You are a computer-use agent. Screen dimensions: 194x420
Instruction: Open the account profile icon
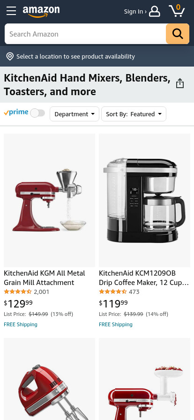pos(155,12)
